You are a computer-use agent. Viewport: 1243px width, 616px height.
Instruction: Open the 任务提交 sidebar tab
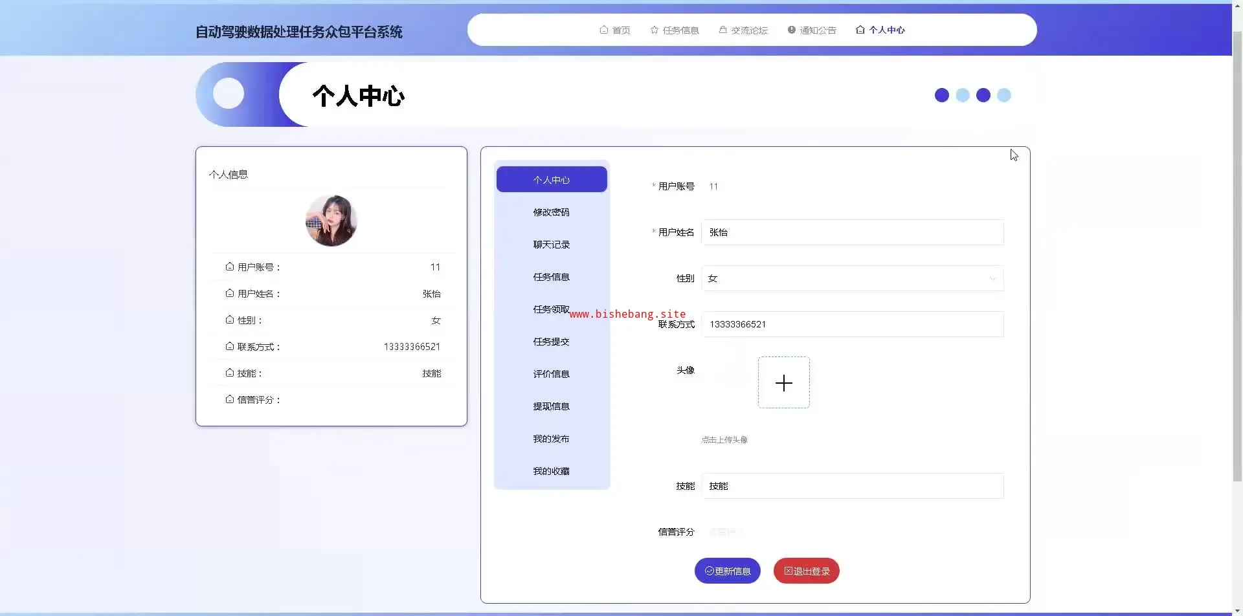[x=552, y=342]
